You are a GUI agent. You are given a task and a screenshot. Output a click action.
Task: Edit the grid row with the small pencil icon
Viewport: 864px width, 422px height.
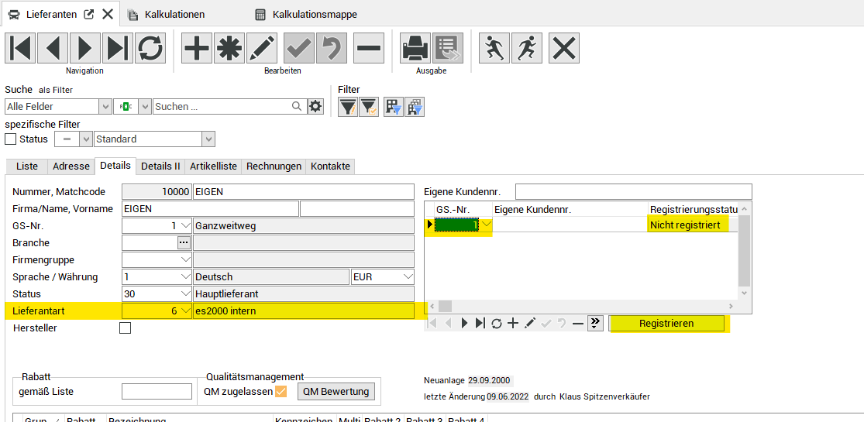click(529, 324)
